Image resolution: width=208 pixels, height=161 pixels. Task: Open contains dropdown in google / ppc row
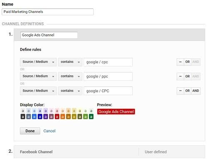[x=70, y=76]
